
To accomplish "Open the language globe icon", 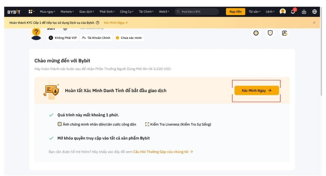I will click(x=315, y=12).
